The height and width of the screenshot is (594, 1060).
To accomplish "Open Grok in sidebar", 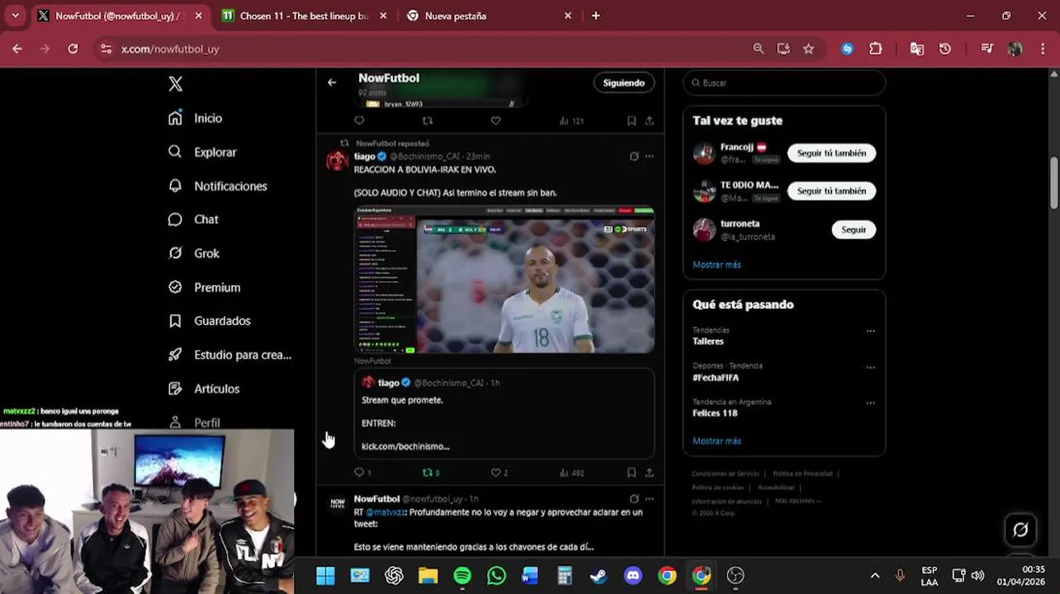I will pyautogui.click(x=194, y=253).
